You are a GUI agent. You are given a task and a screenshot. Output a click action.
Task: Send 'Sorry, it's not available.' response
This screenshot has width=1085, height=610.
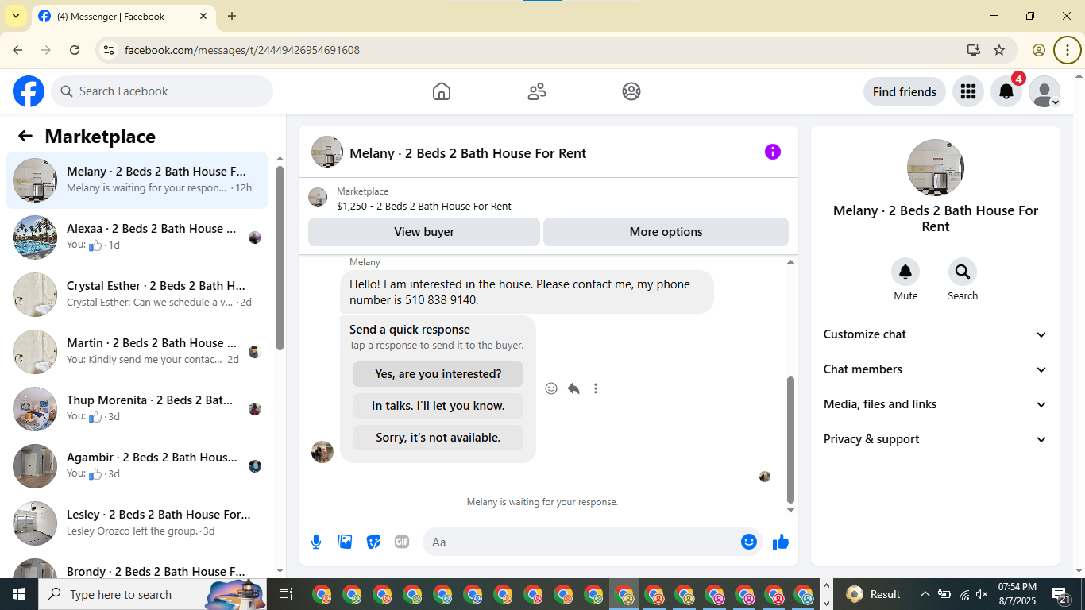click(x=438, y=438)
